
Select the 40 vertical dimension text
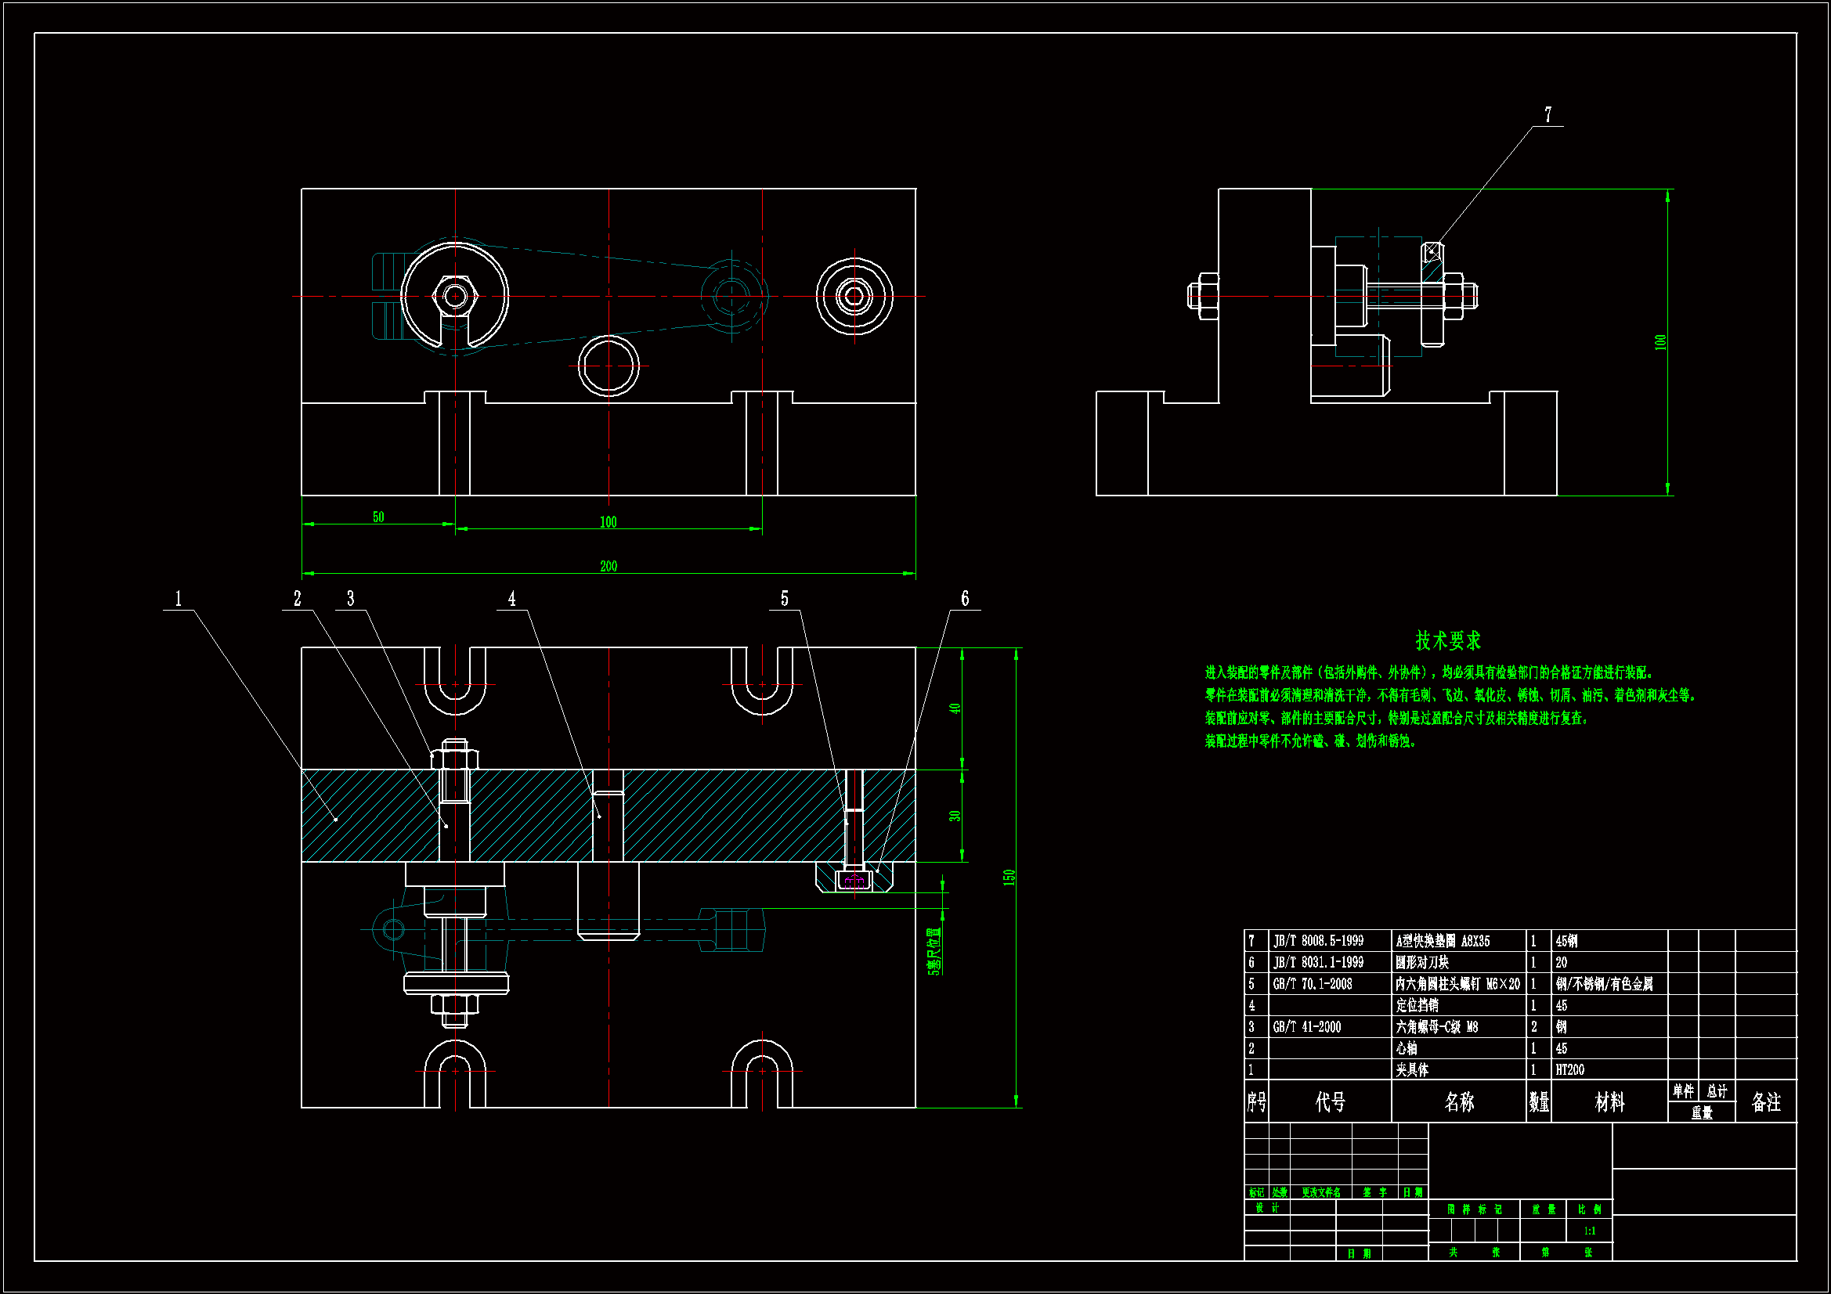pos(955,708)
